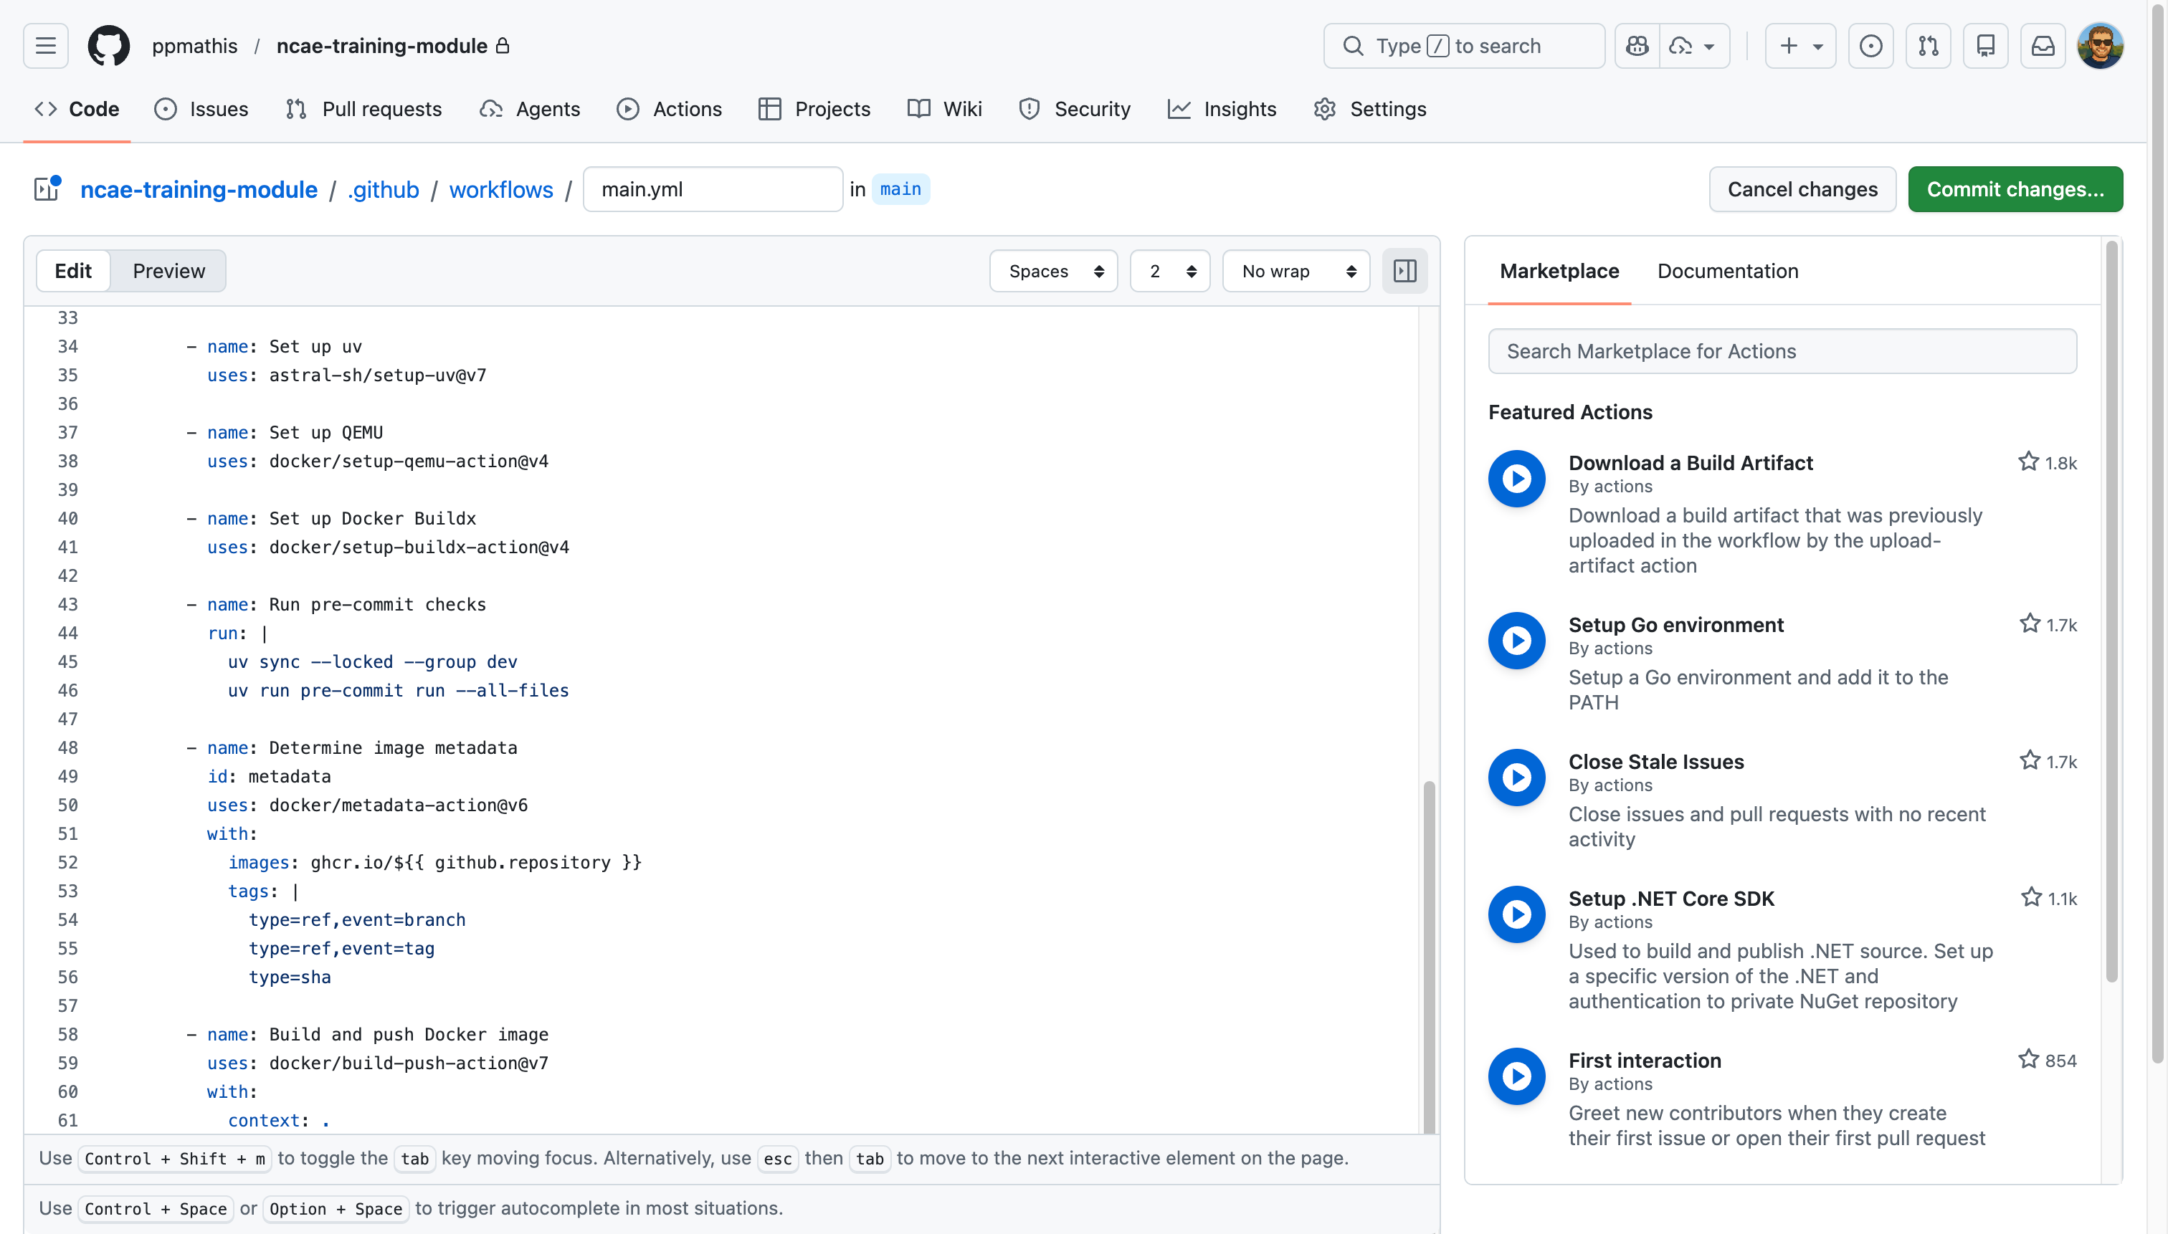Edit the main.yml filename field
This screenshot has height=1234, width=2168.
pyautogui.click(x=713, y=189)
